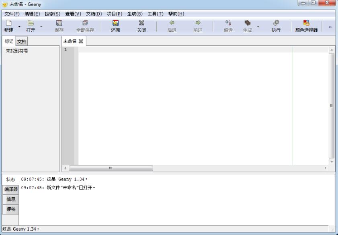Click the status message 这是 Geany 1.34
This screenshot has height=235, width=338.
coord(54,179)
